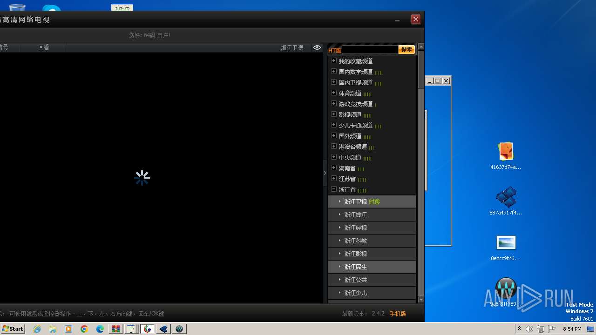
Task: Minimize the small background window
Action: click(x=430, y=81)
